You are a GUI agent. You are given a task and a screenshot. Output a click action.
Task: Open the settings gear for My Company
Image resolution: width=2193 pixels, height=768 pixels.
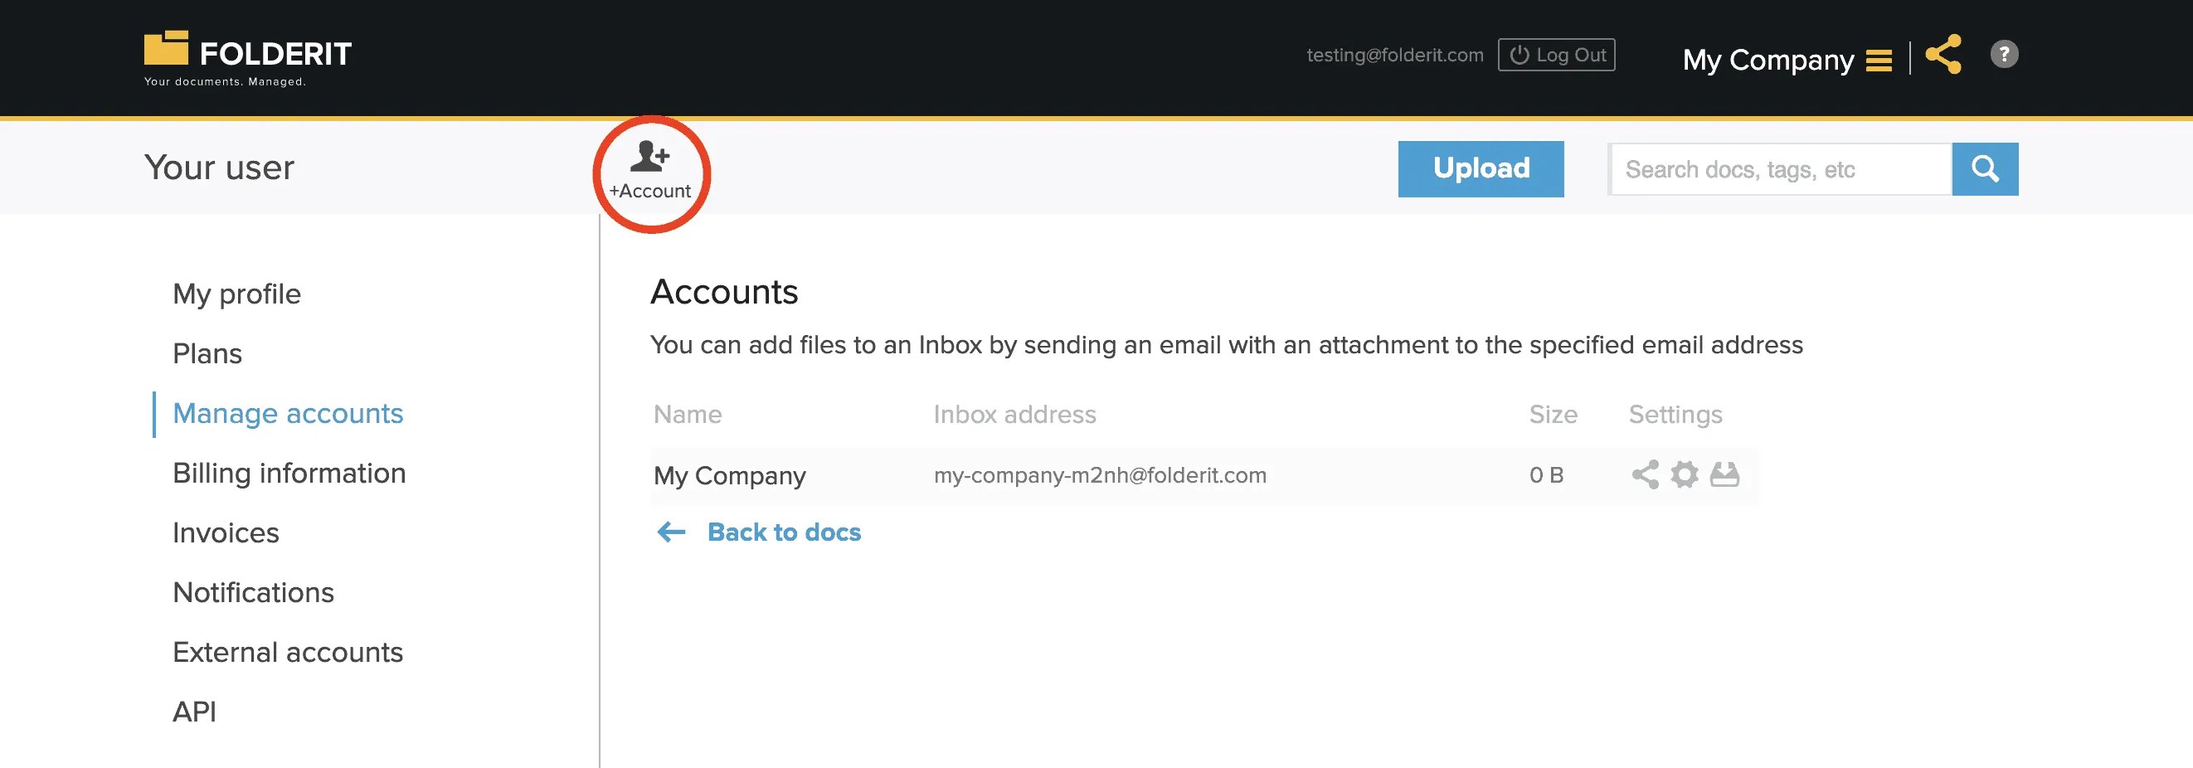click(1685, 475)
